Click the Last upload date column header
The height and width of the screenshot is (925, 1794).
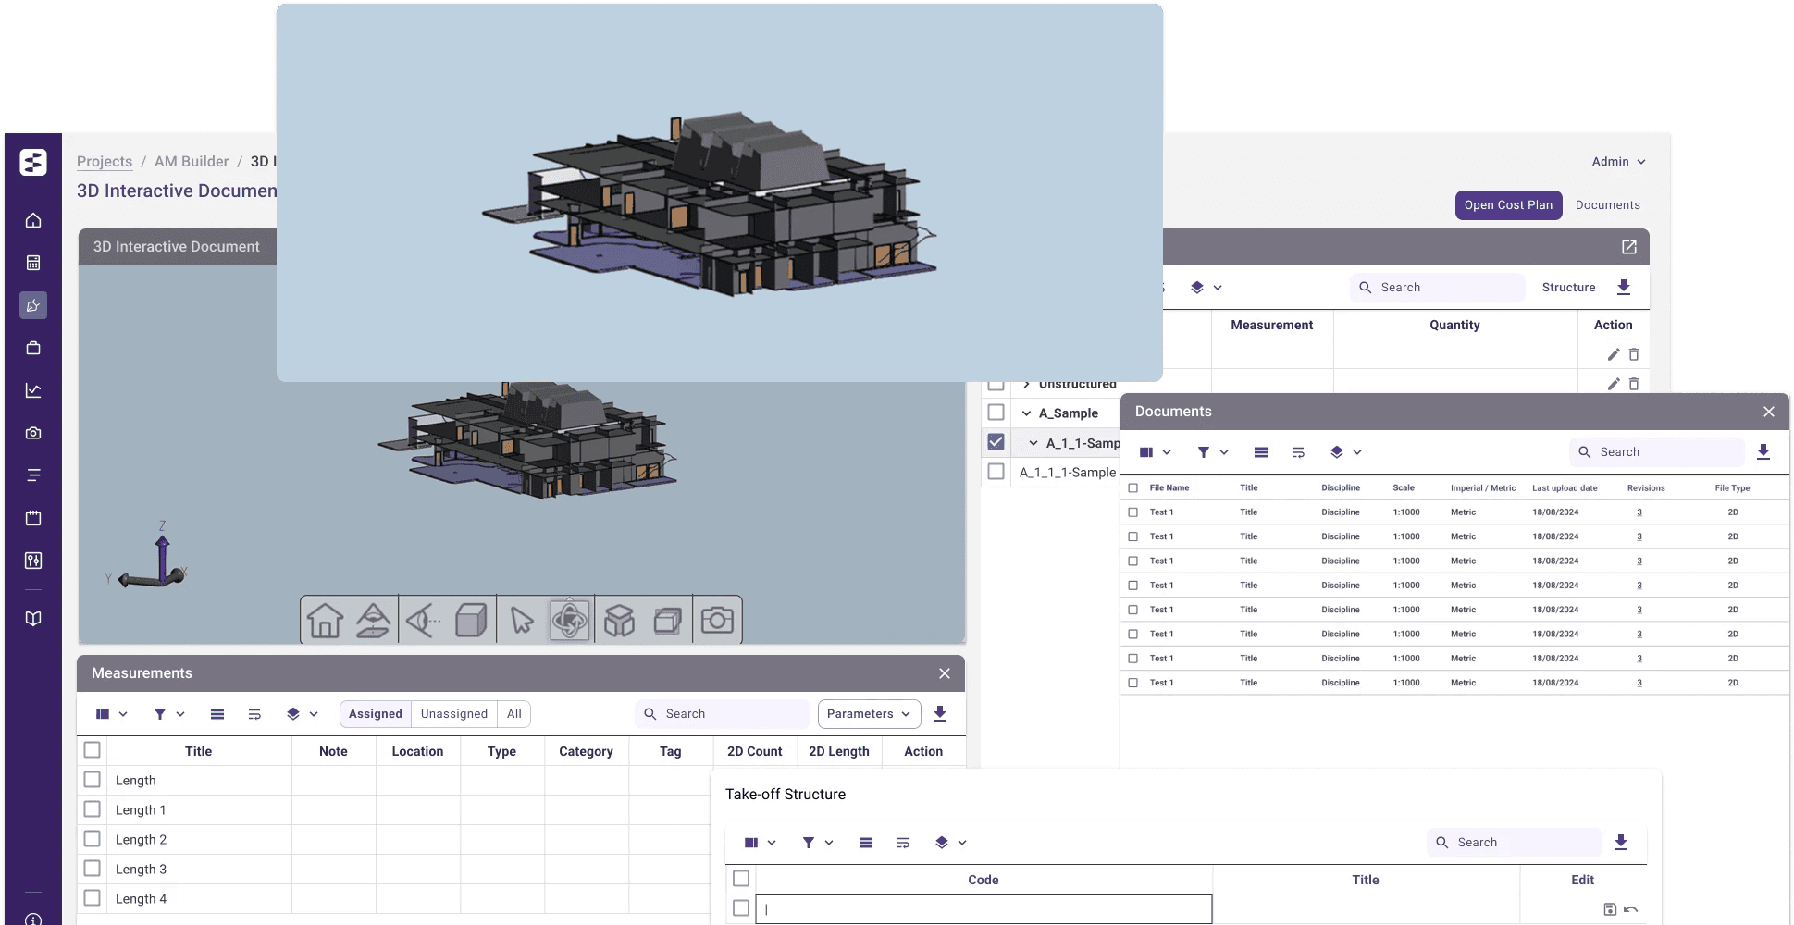click(1565, 487)
